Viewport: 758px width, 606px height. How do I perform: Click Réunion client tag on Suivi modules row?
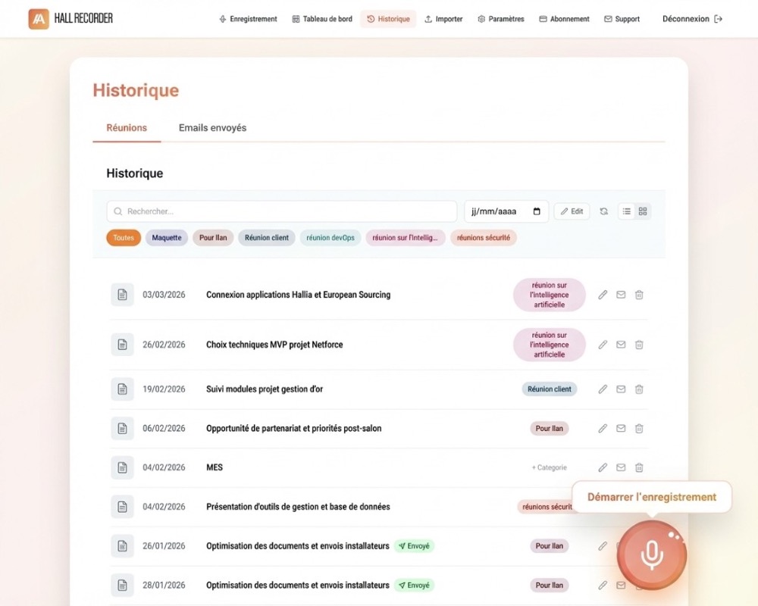(549, 389)
